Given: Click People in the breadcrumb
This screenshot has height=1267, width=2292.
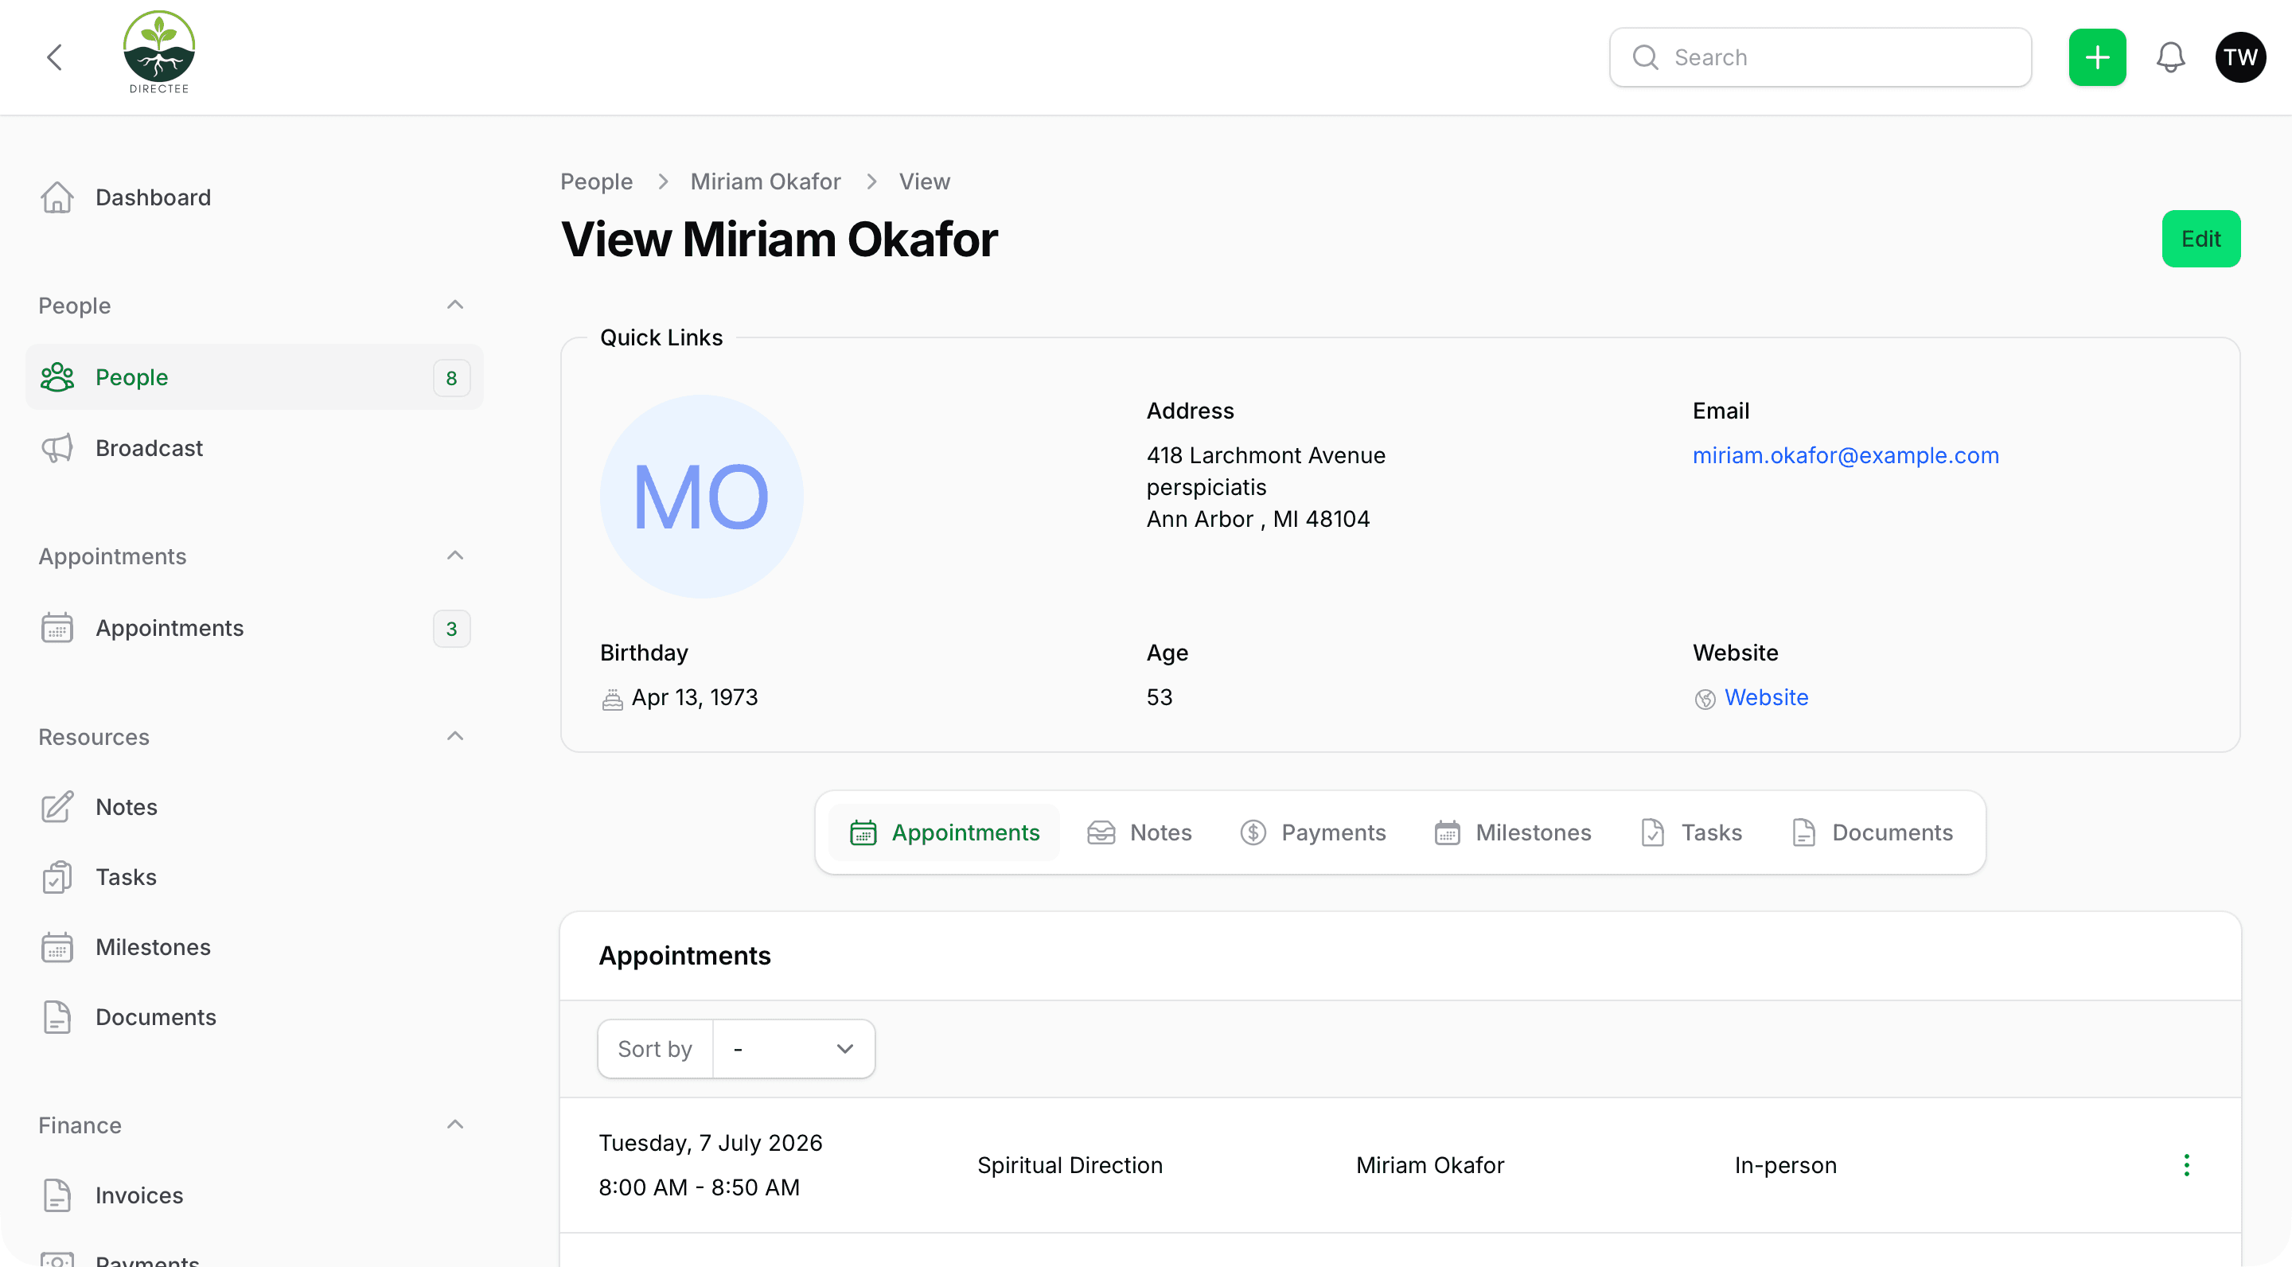Looking at the screenshot, I should 596,181.
